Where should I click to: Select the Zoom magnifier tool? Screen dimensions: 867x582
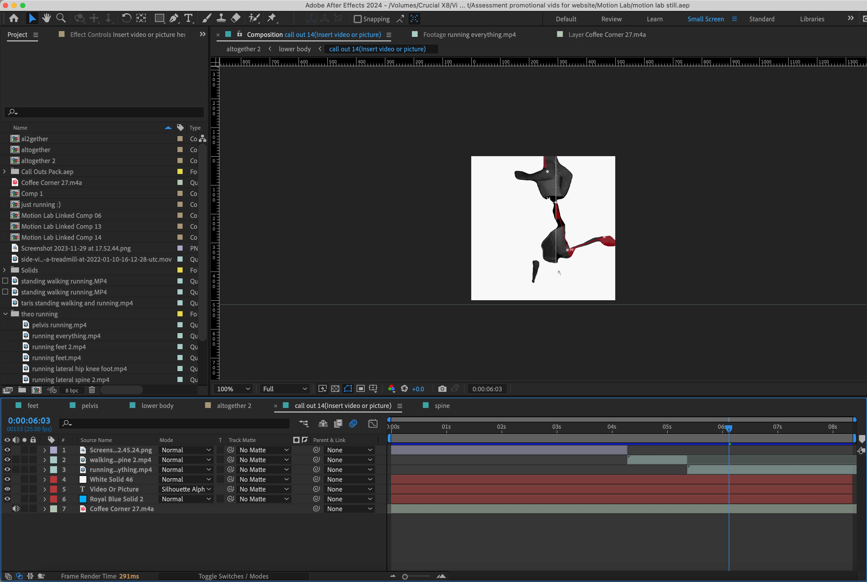[x=61, y=18]
